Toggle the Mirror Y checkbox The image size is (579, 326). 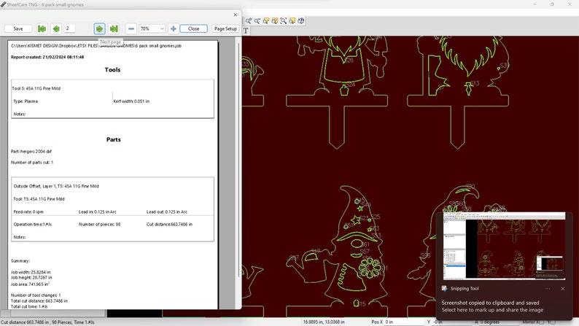pyautogui.click(x=553, y=322)
